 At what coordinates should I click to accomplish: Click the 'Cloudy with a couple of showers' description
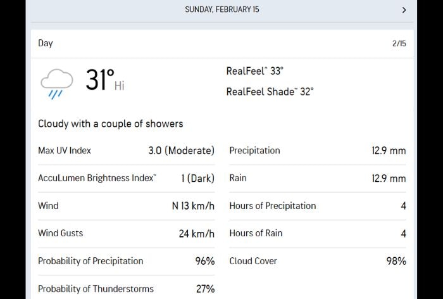point(110,124)
